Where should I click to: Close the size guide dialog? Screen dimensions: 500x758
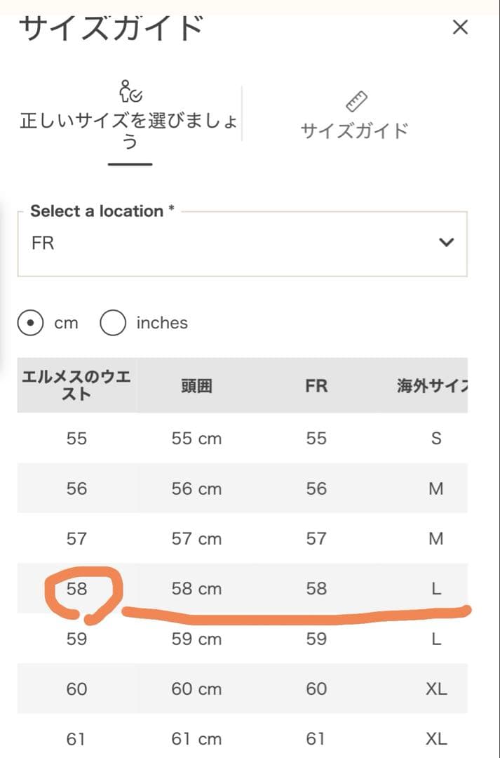(460, 27)
